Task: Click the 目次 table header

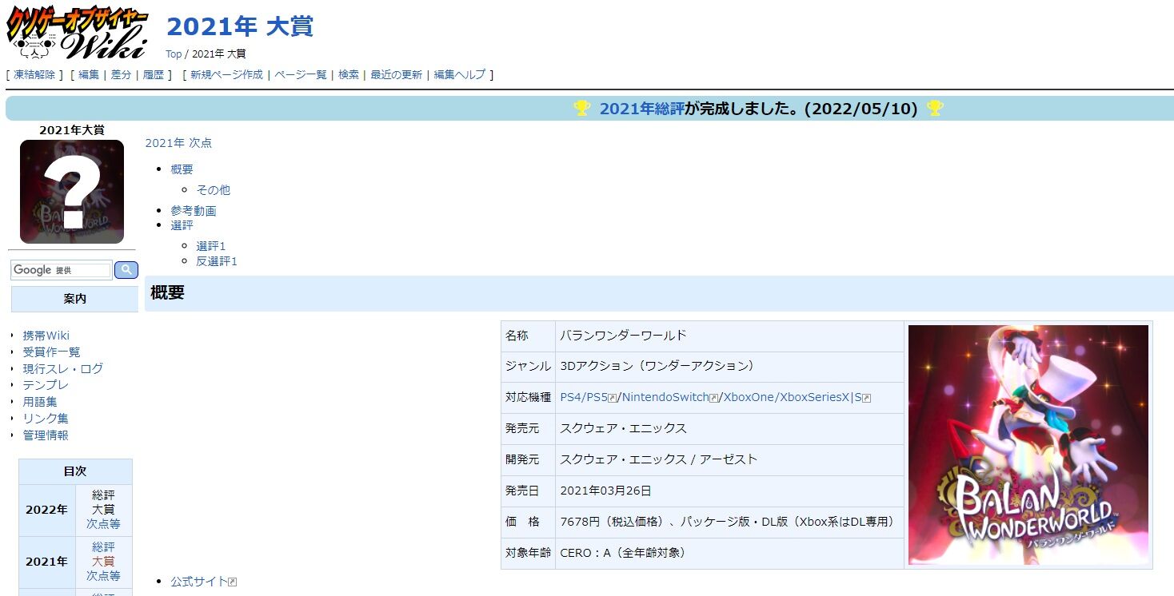Action: point(75,471)
